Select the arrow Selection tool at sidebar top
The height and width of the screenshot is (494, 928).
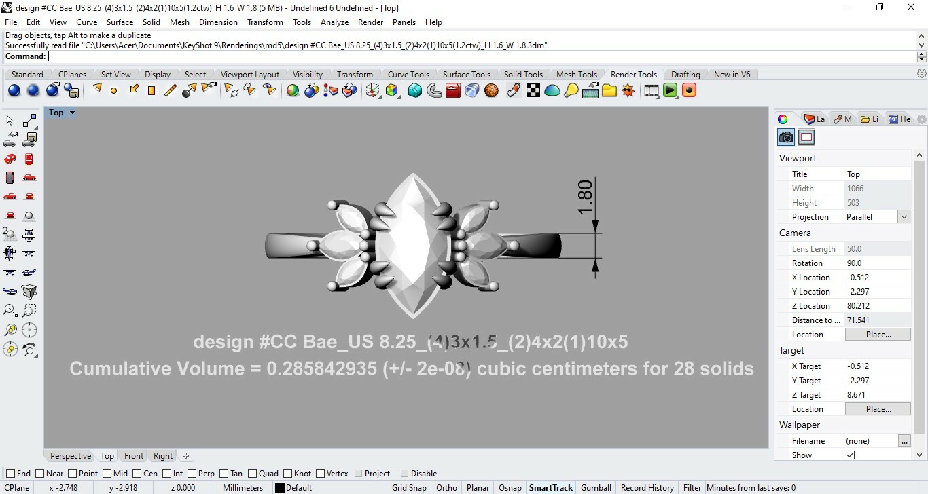9,120
